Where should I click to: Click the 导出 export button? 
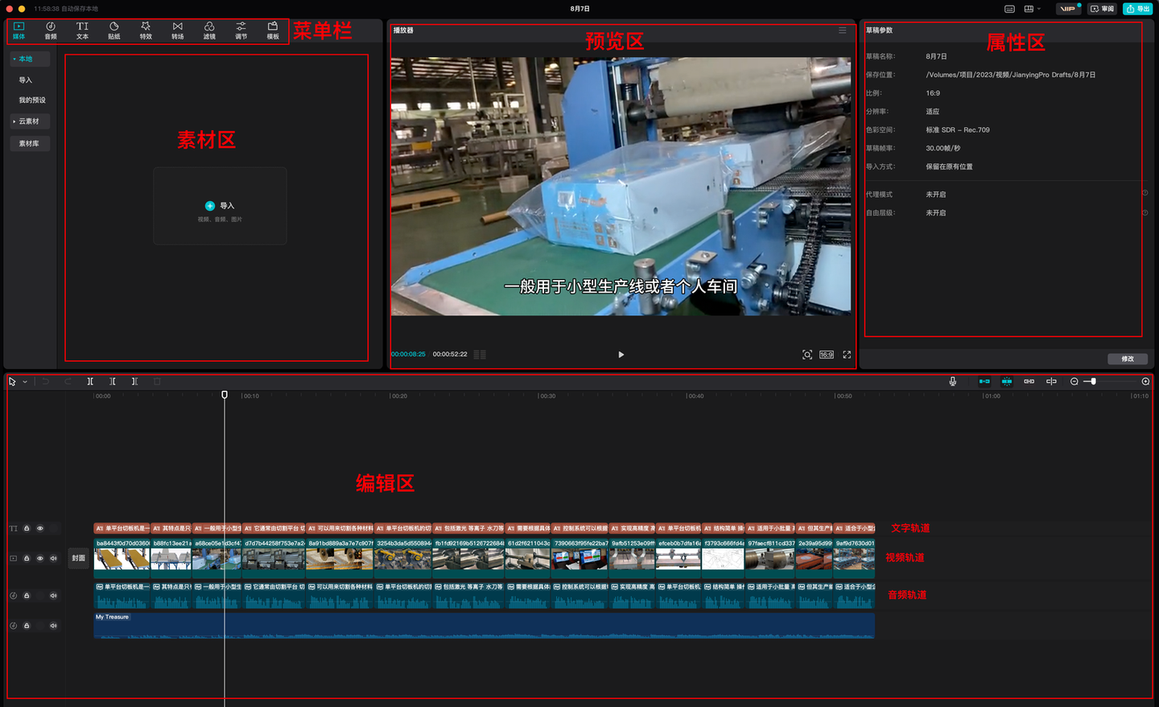[1138, 9]
